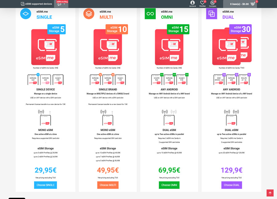
Task: Click the OMNI eSIM card image
Action: coord(169,47)
